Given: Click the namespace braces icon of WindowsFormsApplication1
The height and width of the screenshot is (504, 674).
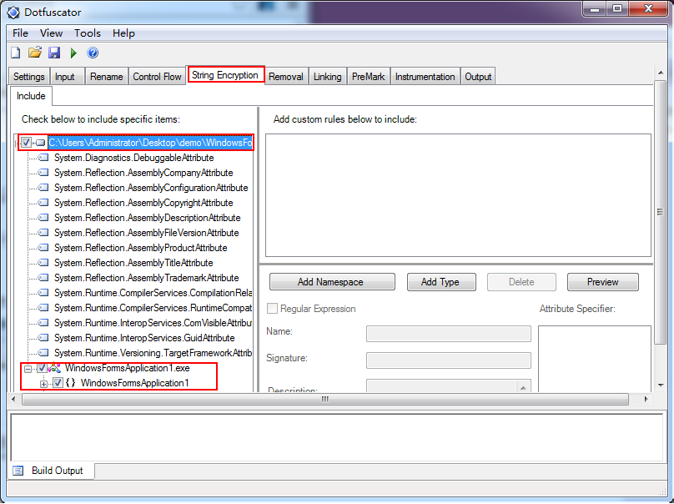Looking at the screenshot, I should point(71,383).
